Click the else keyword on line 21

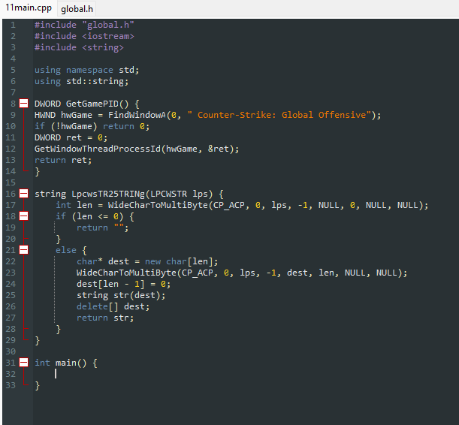tap(66, 250)
